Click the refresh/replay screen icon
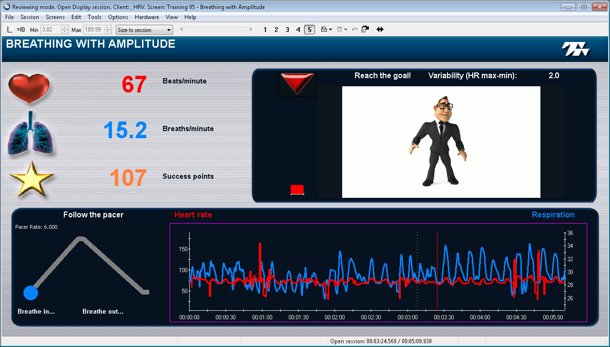The height and width of the screenshot is (347, 610). [365, 30]
